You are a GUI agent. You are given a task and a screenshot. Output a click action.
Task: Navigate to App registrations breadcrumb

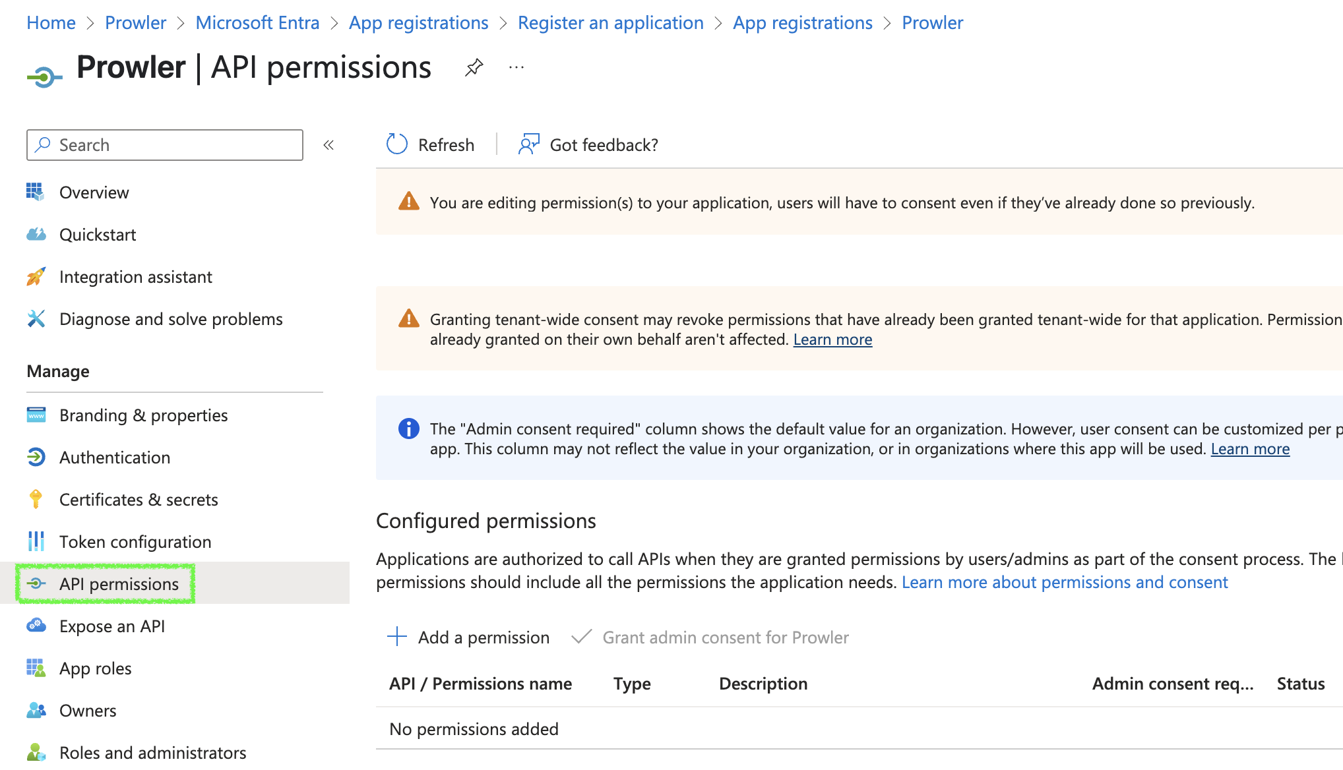pos(418,22)
